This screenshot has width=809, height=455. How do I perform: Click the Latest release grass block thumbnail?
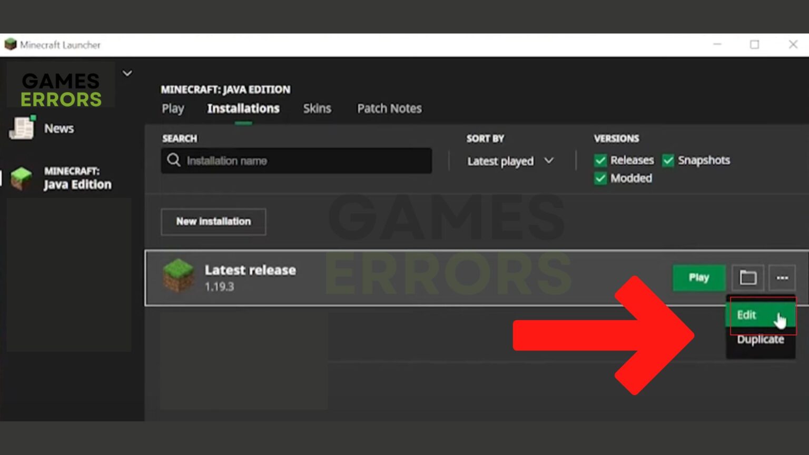coord(179,275)
